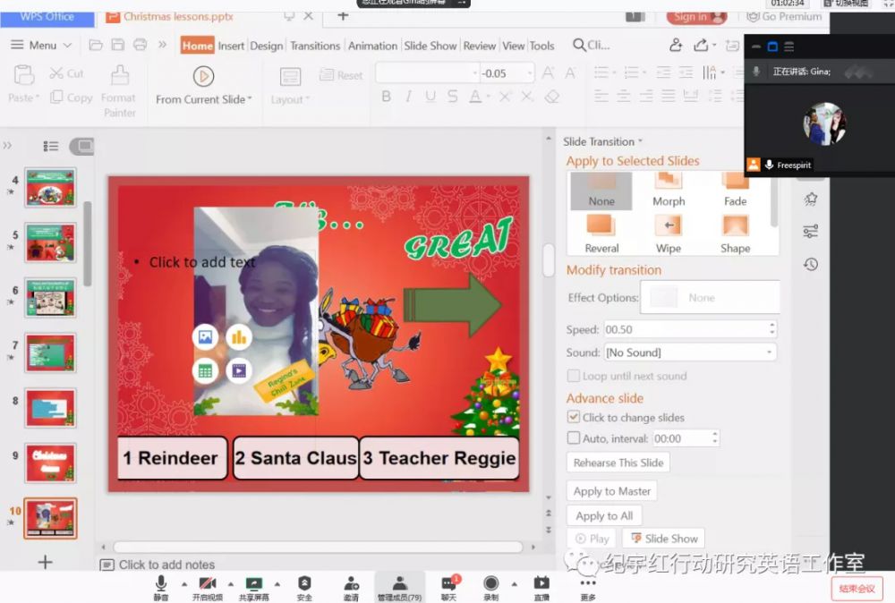The image size is (895, 603).
Task: Open the From Current Slide dropdown
Action: point(250,99)
